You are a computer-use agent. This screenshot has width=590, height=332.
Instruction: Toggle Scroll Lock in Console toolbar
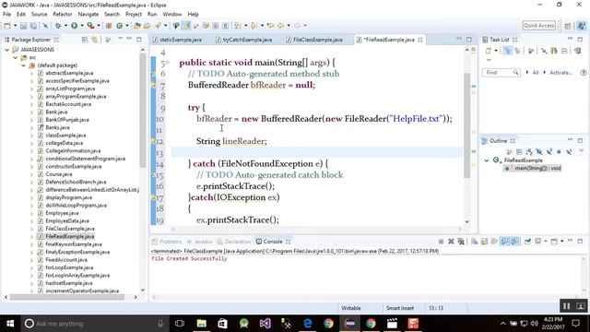click(x=484, y=242)
